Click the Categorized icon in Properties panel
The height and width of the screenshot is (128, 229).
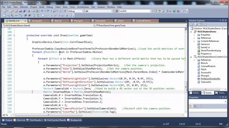tap(191, 106)
